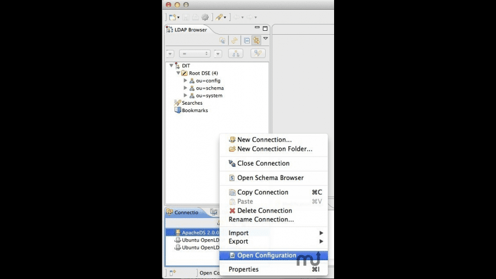Click the window zoom button in title bar
The height and width of the screenshot is (279, 496).
click(186, 5)
